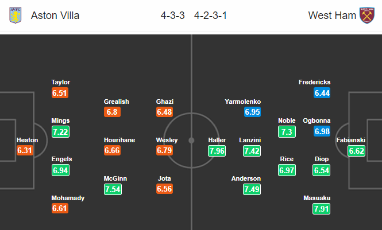Select the 4-3-3 formation label
This screenshot has height=230, width=382.
point(172,15)
